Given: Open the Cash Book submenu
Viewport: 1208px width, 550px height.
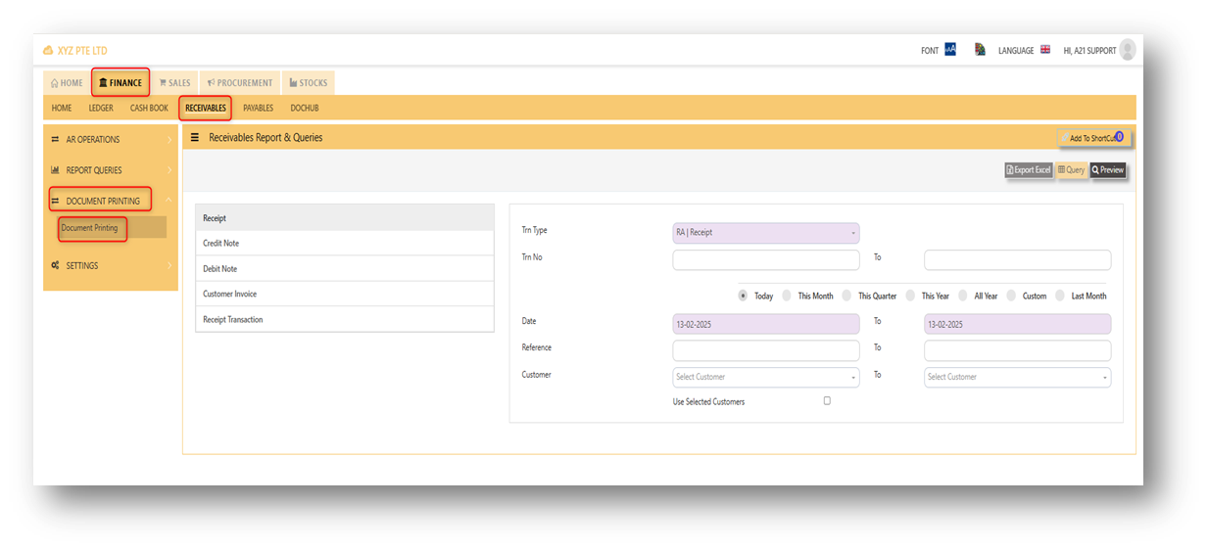Looking at the screenshot, I should point(149,108).
